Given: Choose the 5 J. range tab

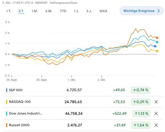Looking at the screenshot, I should [89, 11].
